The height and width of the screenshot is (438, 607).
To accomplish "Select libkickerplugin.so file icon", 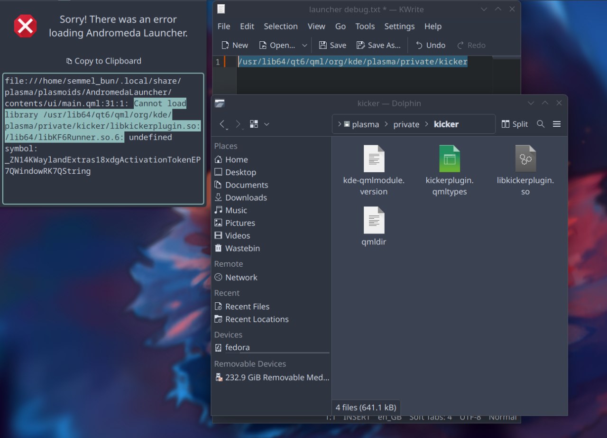I will [525, 158].
